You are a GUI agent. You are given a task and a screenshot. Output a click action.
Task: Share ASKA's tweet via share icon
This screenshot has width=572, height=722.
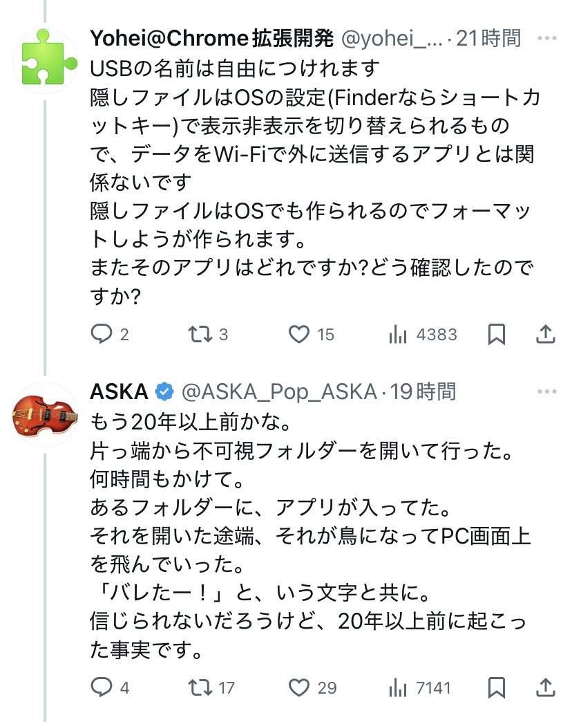[545, 687]
